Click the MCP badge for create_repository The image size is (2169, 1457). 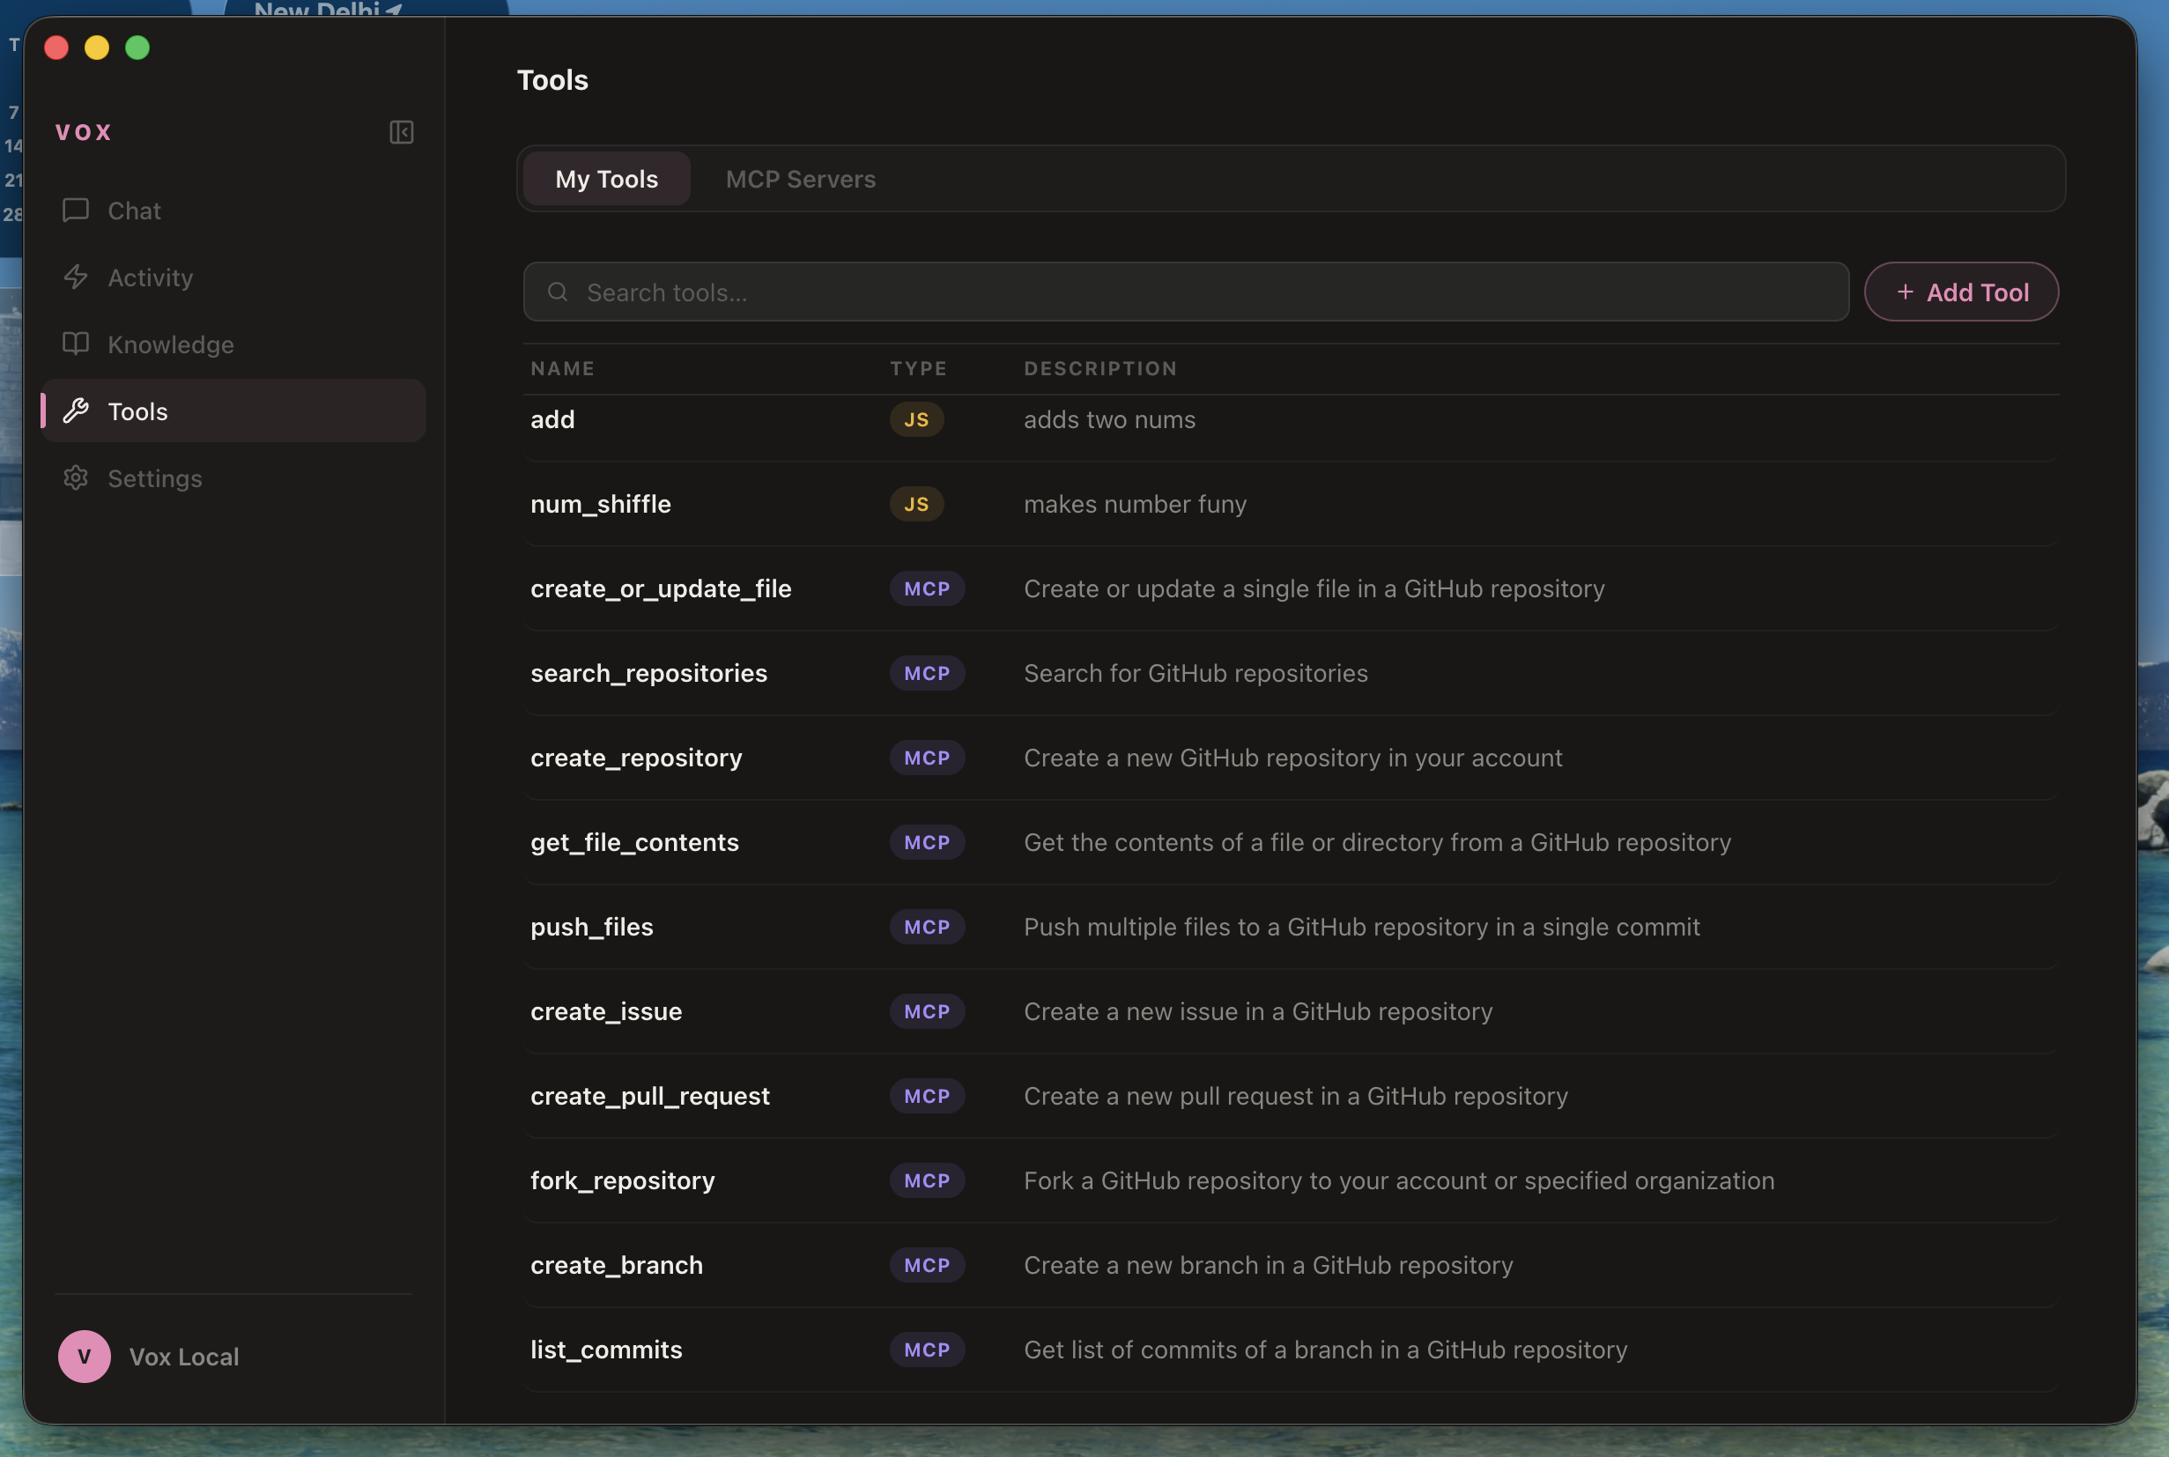coord(927,758)
